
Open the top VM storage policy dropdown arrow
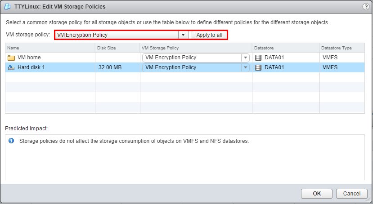(183, 35)
